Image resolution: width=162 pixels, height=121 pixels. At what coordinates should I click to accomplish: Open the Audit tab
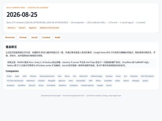click(x=58, y=37)
